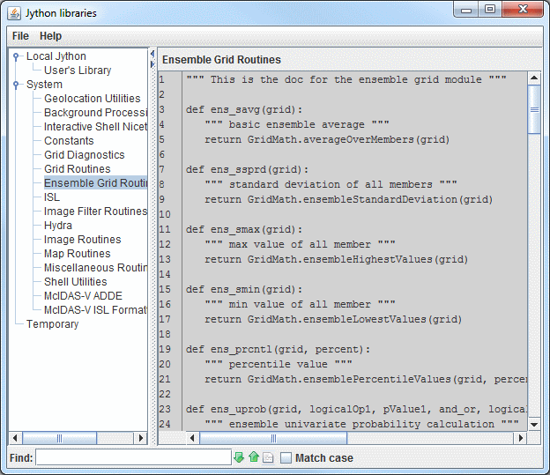Select Background Processing library

click(x=95, y=112)
